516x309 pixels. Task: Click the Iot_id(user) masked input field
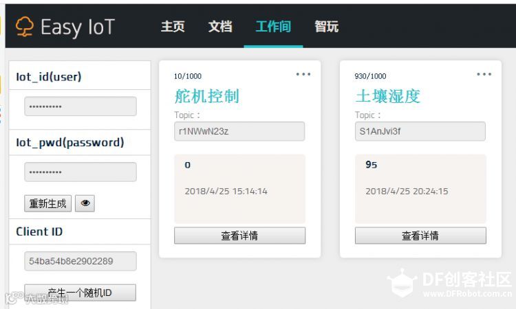pos(80,106)
